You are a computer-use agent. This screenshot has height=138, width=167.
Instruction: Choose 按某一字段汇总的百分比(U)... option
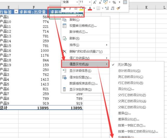coord(137,131)
